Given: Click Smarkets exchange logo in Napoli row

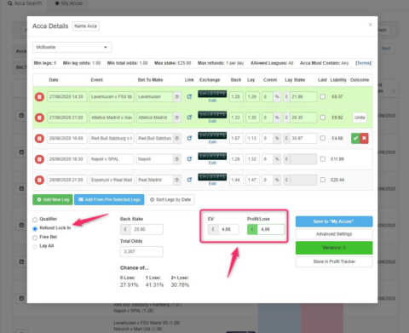Looking at the screenshot, I should 212,156.
